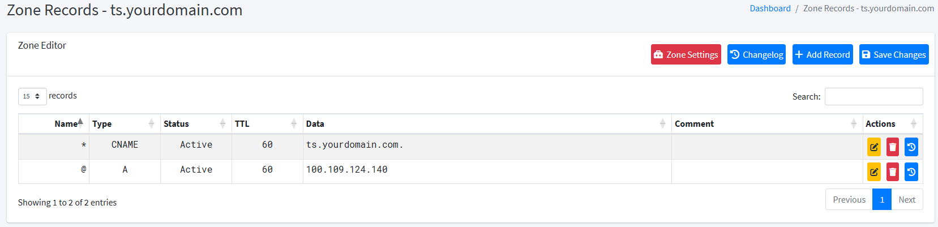The height and width of the screenshot is (227, 938).
Task: Open the zone Changelog
Action: pyautogui.click(x=756, y=54)
